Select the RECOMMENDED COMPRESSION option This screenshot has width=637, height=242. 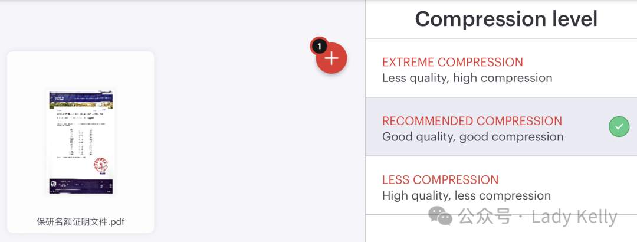click(x=472, y=121)
